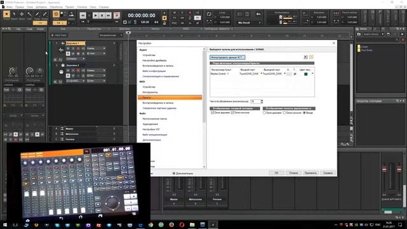Screen dimensions: 407x229
Task: Open the Файл menu
Action: pos(10,7)
